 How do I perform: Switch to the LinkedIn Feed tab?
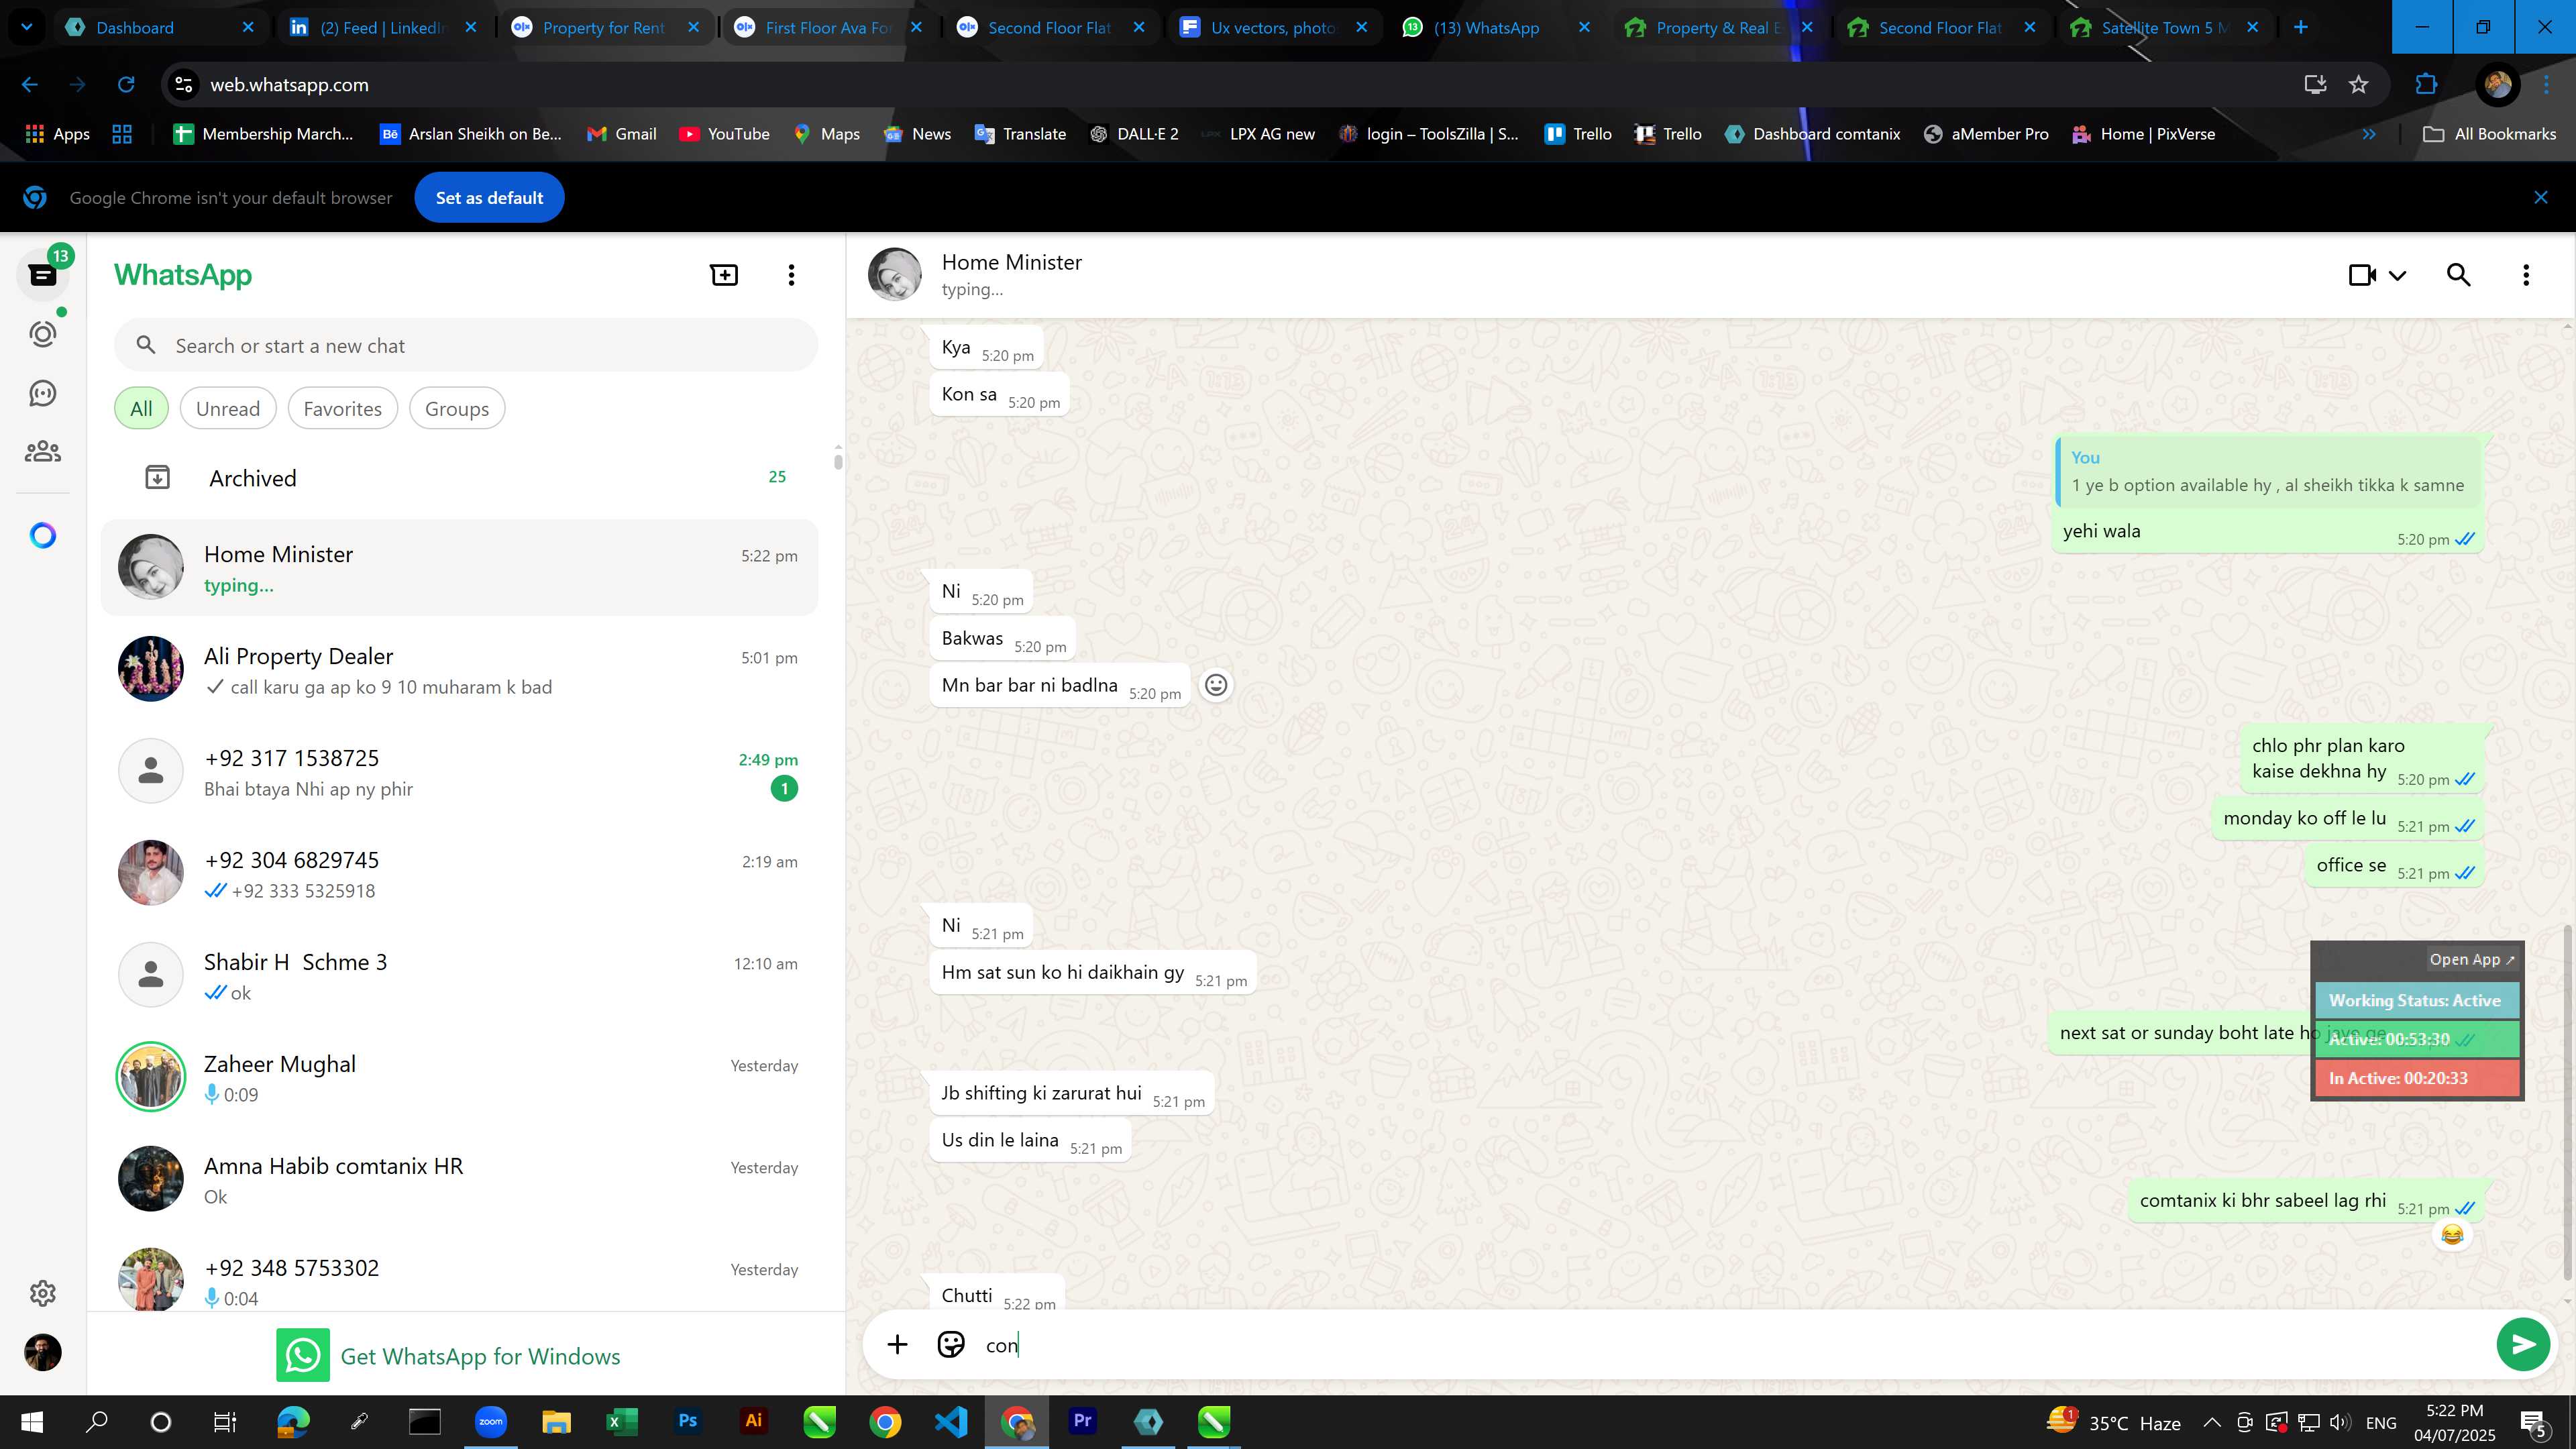tap(383, 28)
